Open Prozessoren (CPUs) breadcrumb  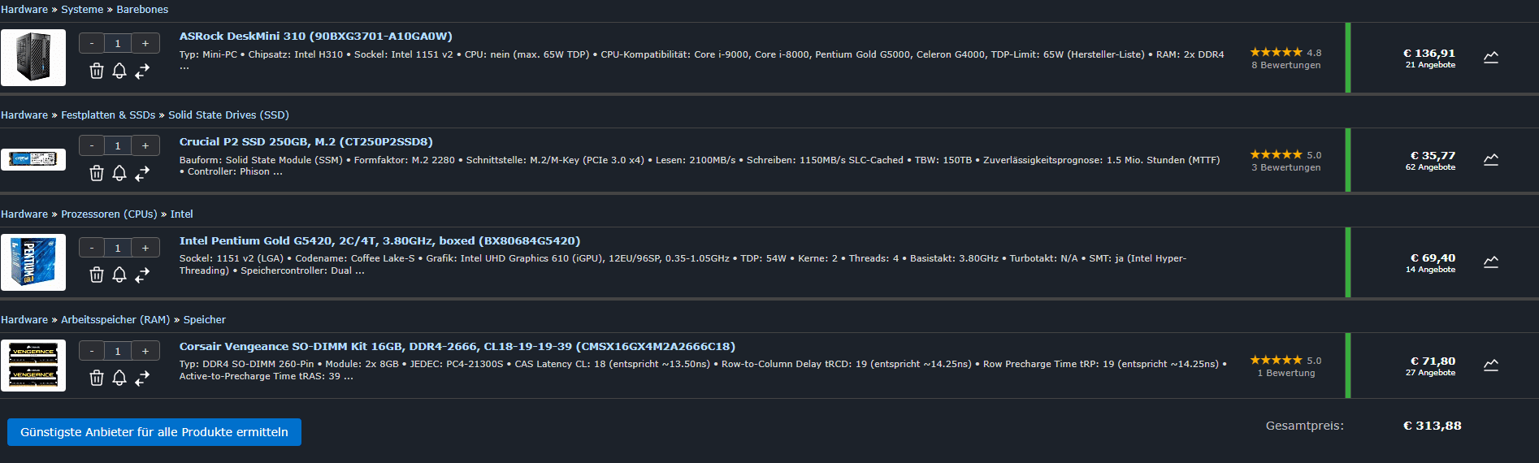pyautogui.click(x=109, y=214)
